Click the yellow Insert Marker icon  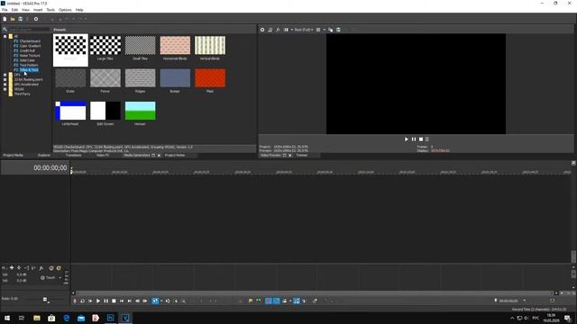[x=251, y=301]
